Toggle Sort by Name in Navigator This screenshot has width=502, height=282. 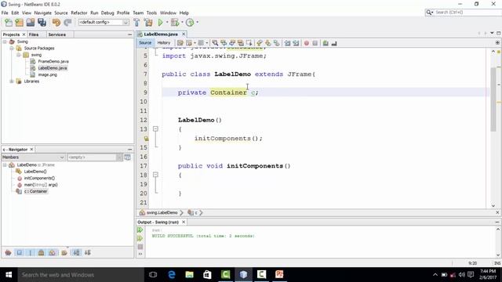tap(77, 252)
